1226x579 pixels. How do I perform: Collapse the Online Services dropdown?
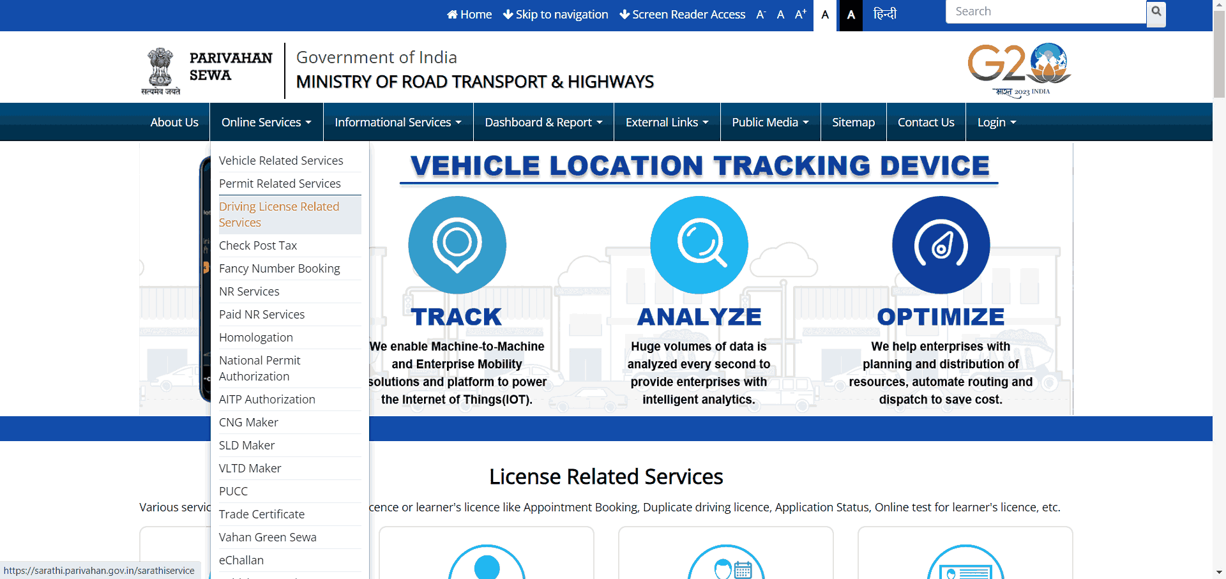click(x=266, y=122)
